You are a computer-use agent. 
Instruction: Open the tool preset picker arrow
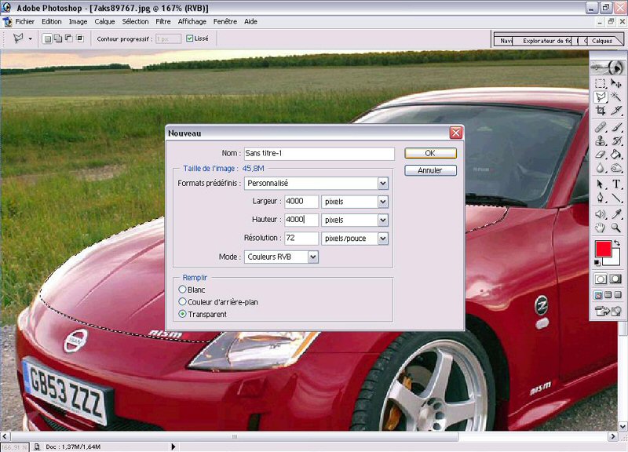[30, 38]
